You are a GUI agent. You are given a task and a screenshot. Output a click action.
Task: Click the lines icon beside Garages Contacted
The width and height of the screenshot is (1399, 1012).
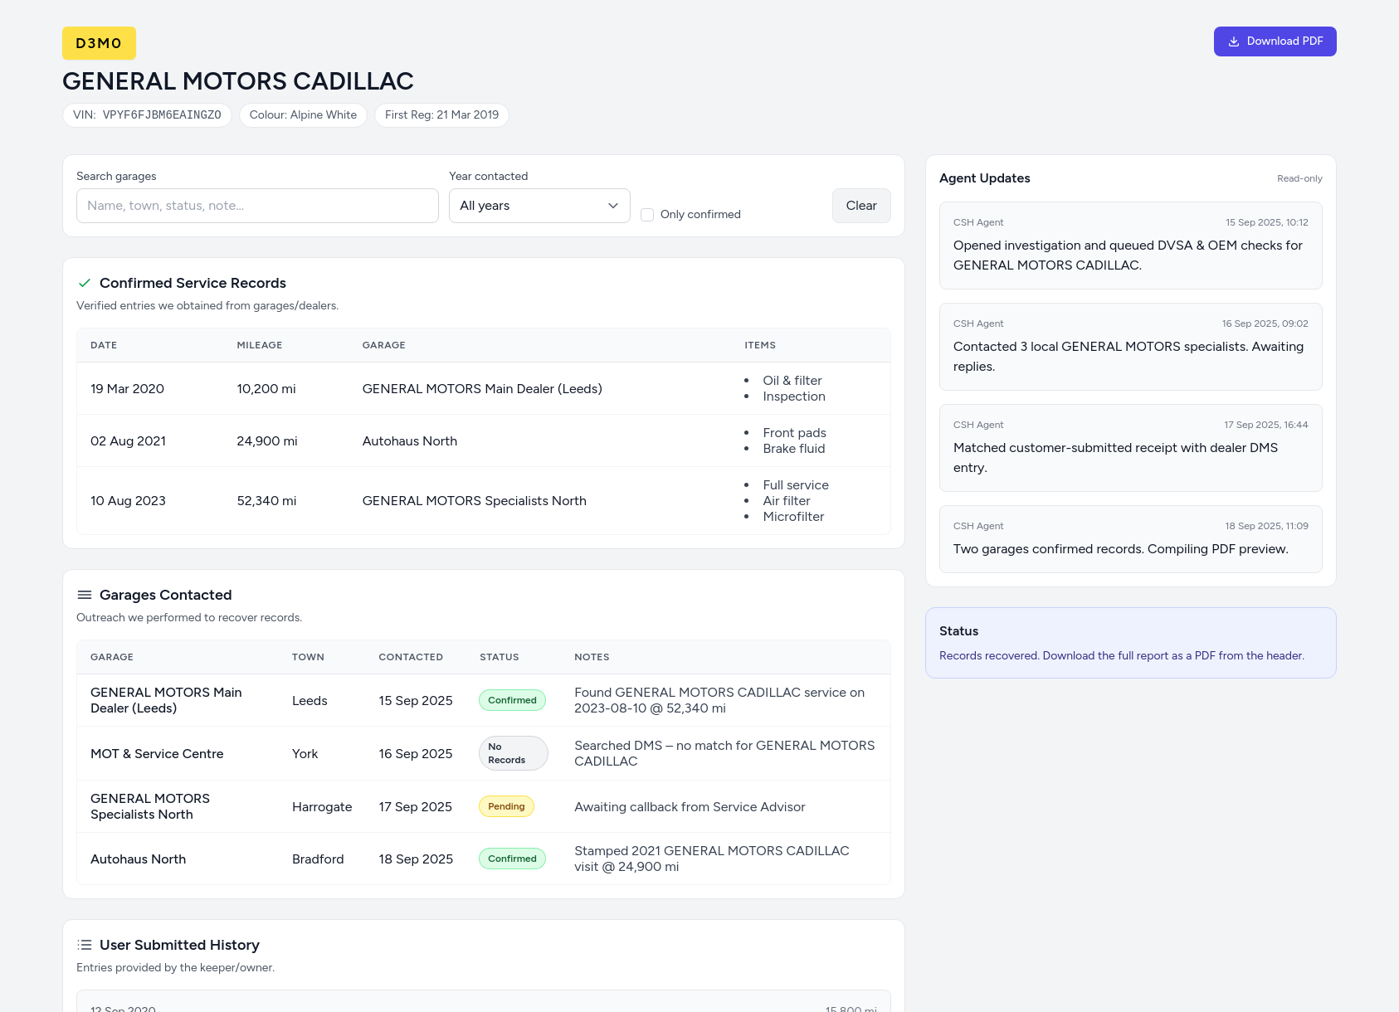84,595
